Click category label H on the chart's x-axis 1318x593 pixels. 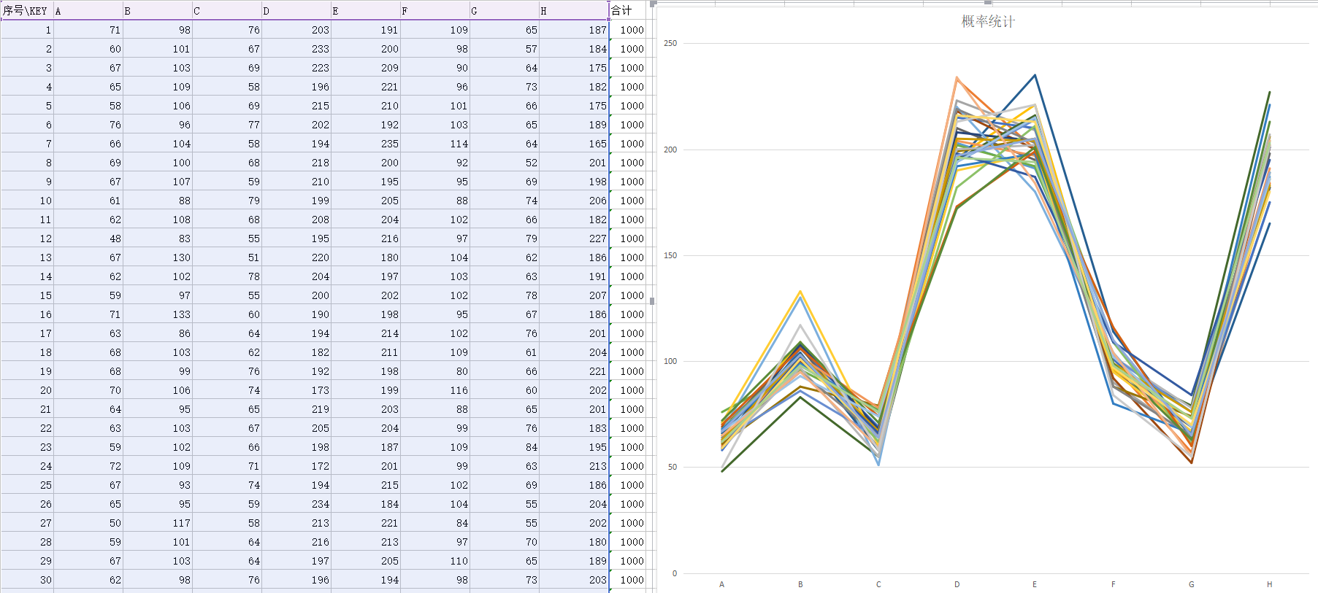(1269, 584)
